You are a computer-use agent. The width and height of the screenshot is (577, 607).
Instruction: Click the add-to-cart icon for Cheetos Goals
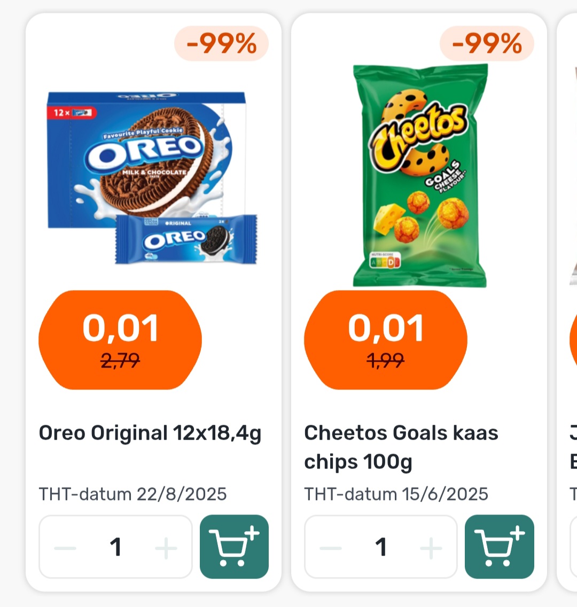(x=499, y=547)
